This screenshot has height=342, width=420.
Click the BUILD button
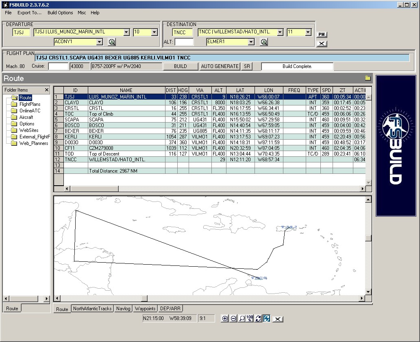(x=181, y=66)
